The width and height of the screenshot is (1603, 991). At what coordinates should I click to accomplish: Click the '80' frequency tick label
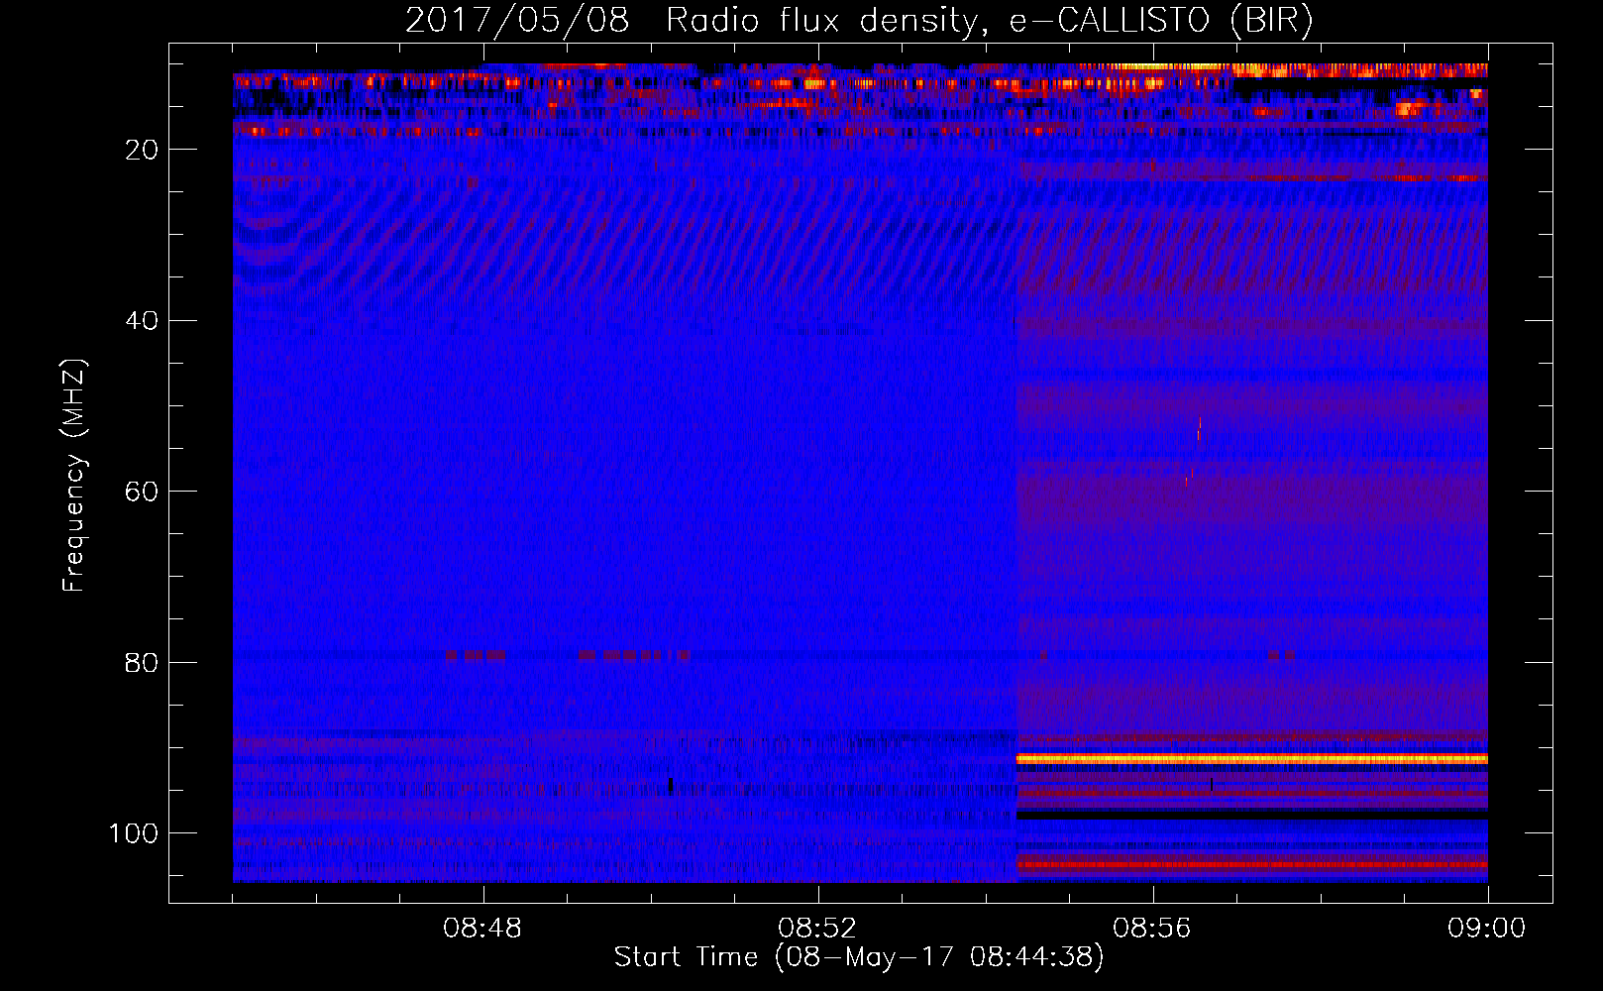tap(142, 662)
